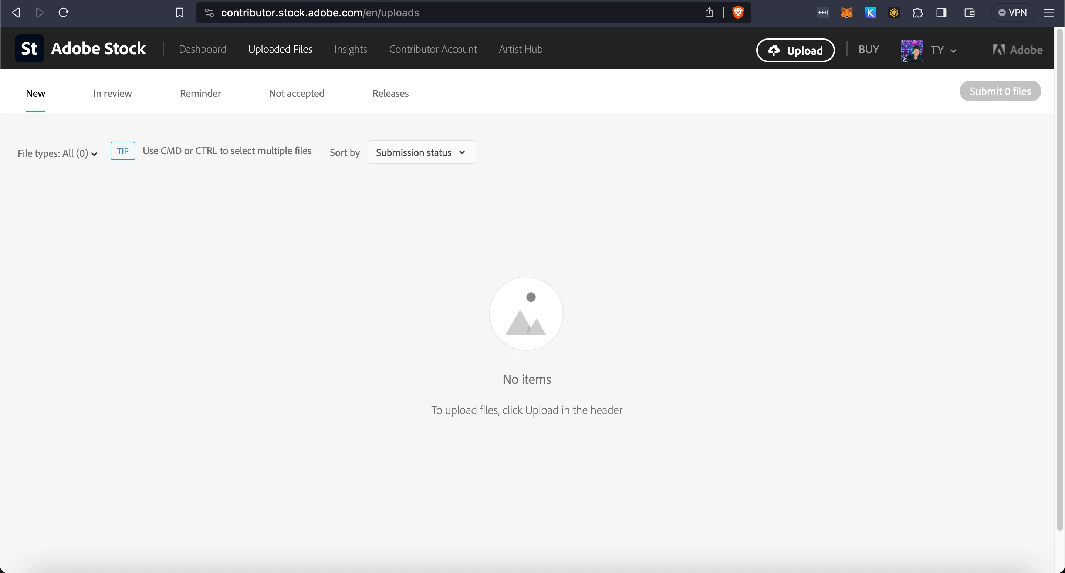Open the Brave wallet icon
1065x573 pixels.
[x=970, y=13]
